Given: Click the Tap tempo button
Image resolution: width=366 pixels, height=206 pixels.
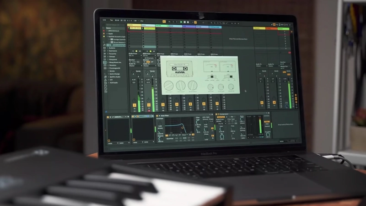Looking at the screenshot, I should (112, 20).
